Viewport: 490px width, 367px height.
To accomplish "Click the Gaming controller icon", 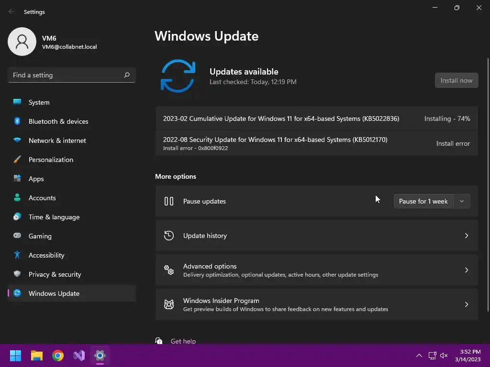I will [x=17, y=236].
